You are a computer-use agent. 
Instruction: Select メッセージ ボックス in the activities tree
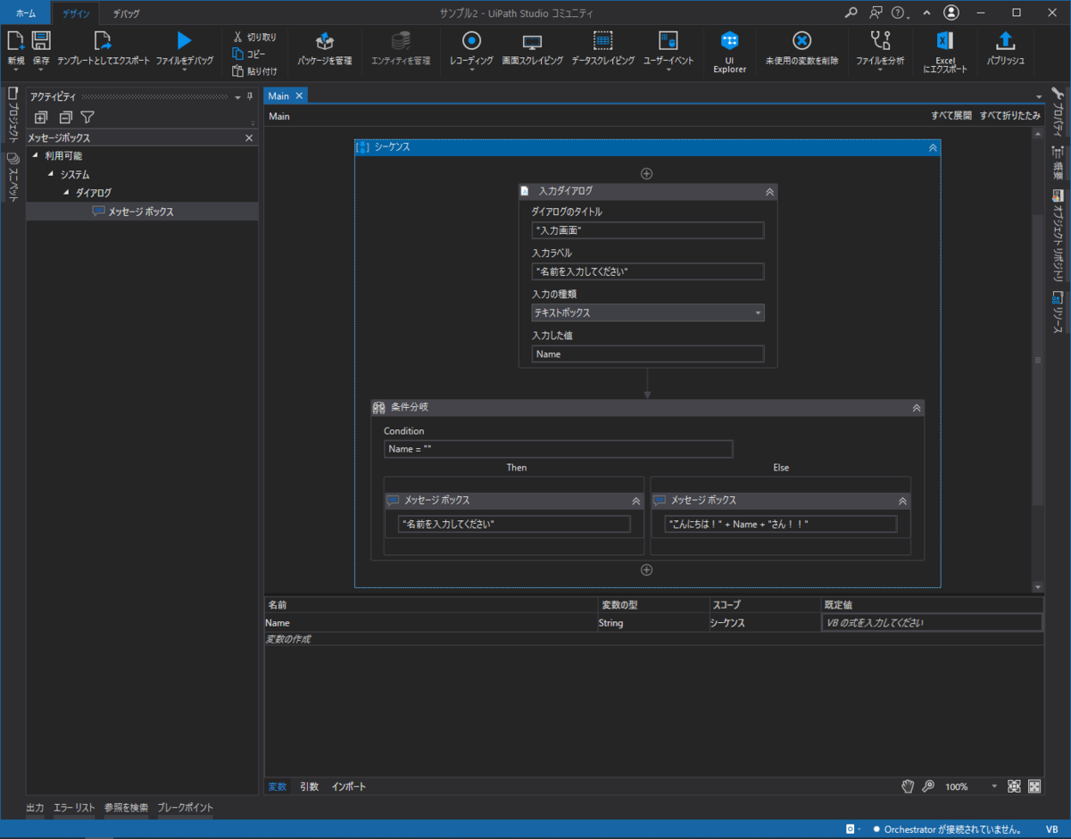tap(142, 212)
